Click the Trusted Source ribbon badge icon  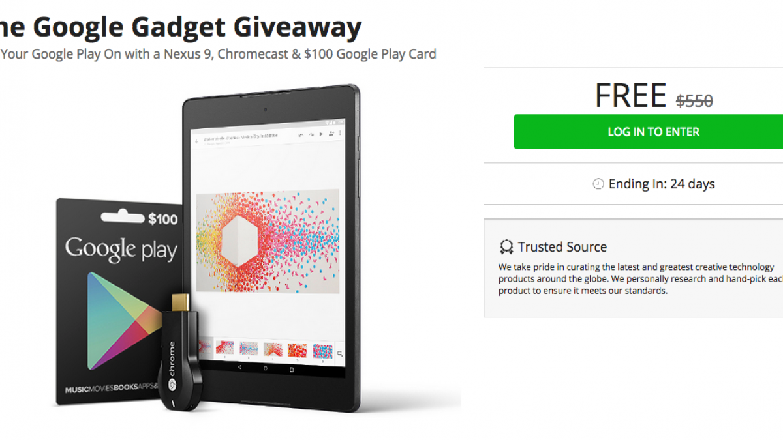506,247
